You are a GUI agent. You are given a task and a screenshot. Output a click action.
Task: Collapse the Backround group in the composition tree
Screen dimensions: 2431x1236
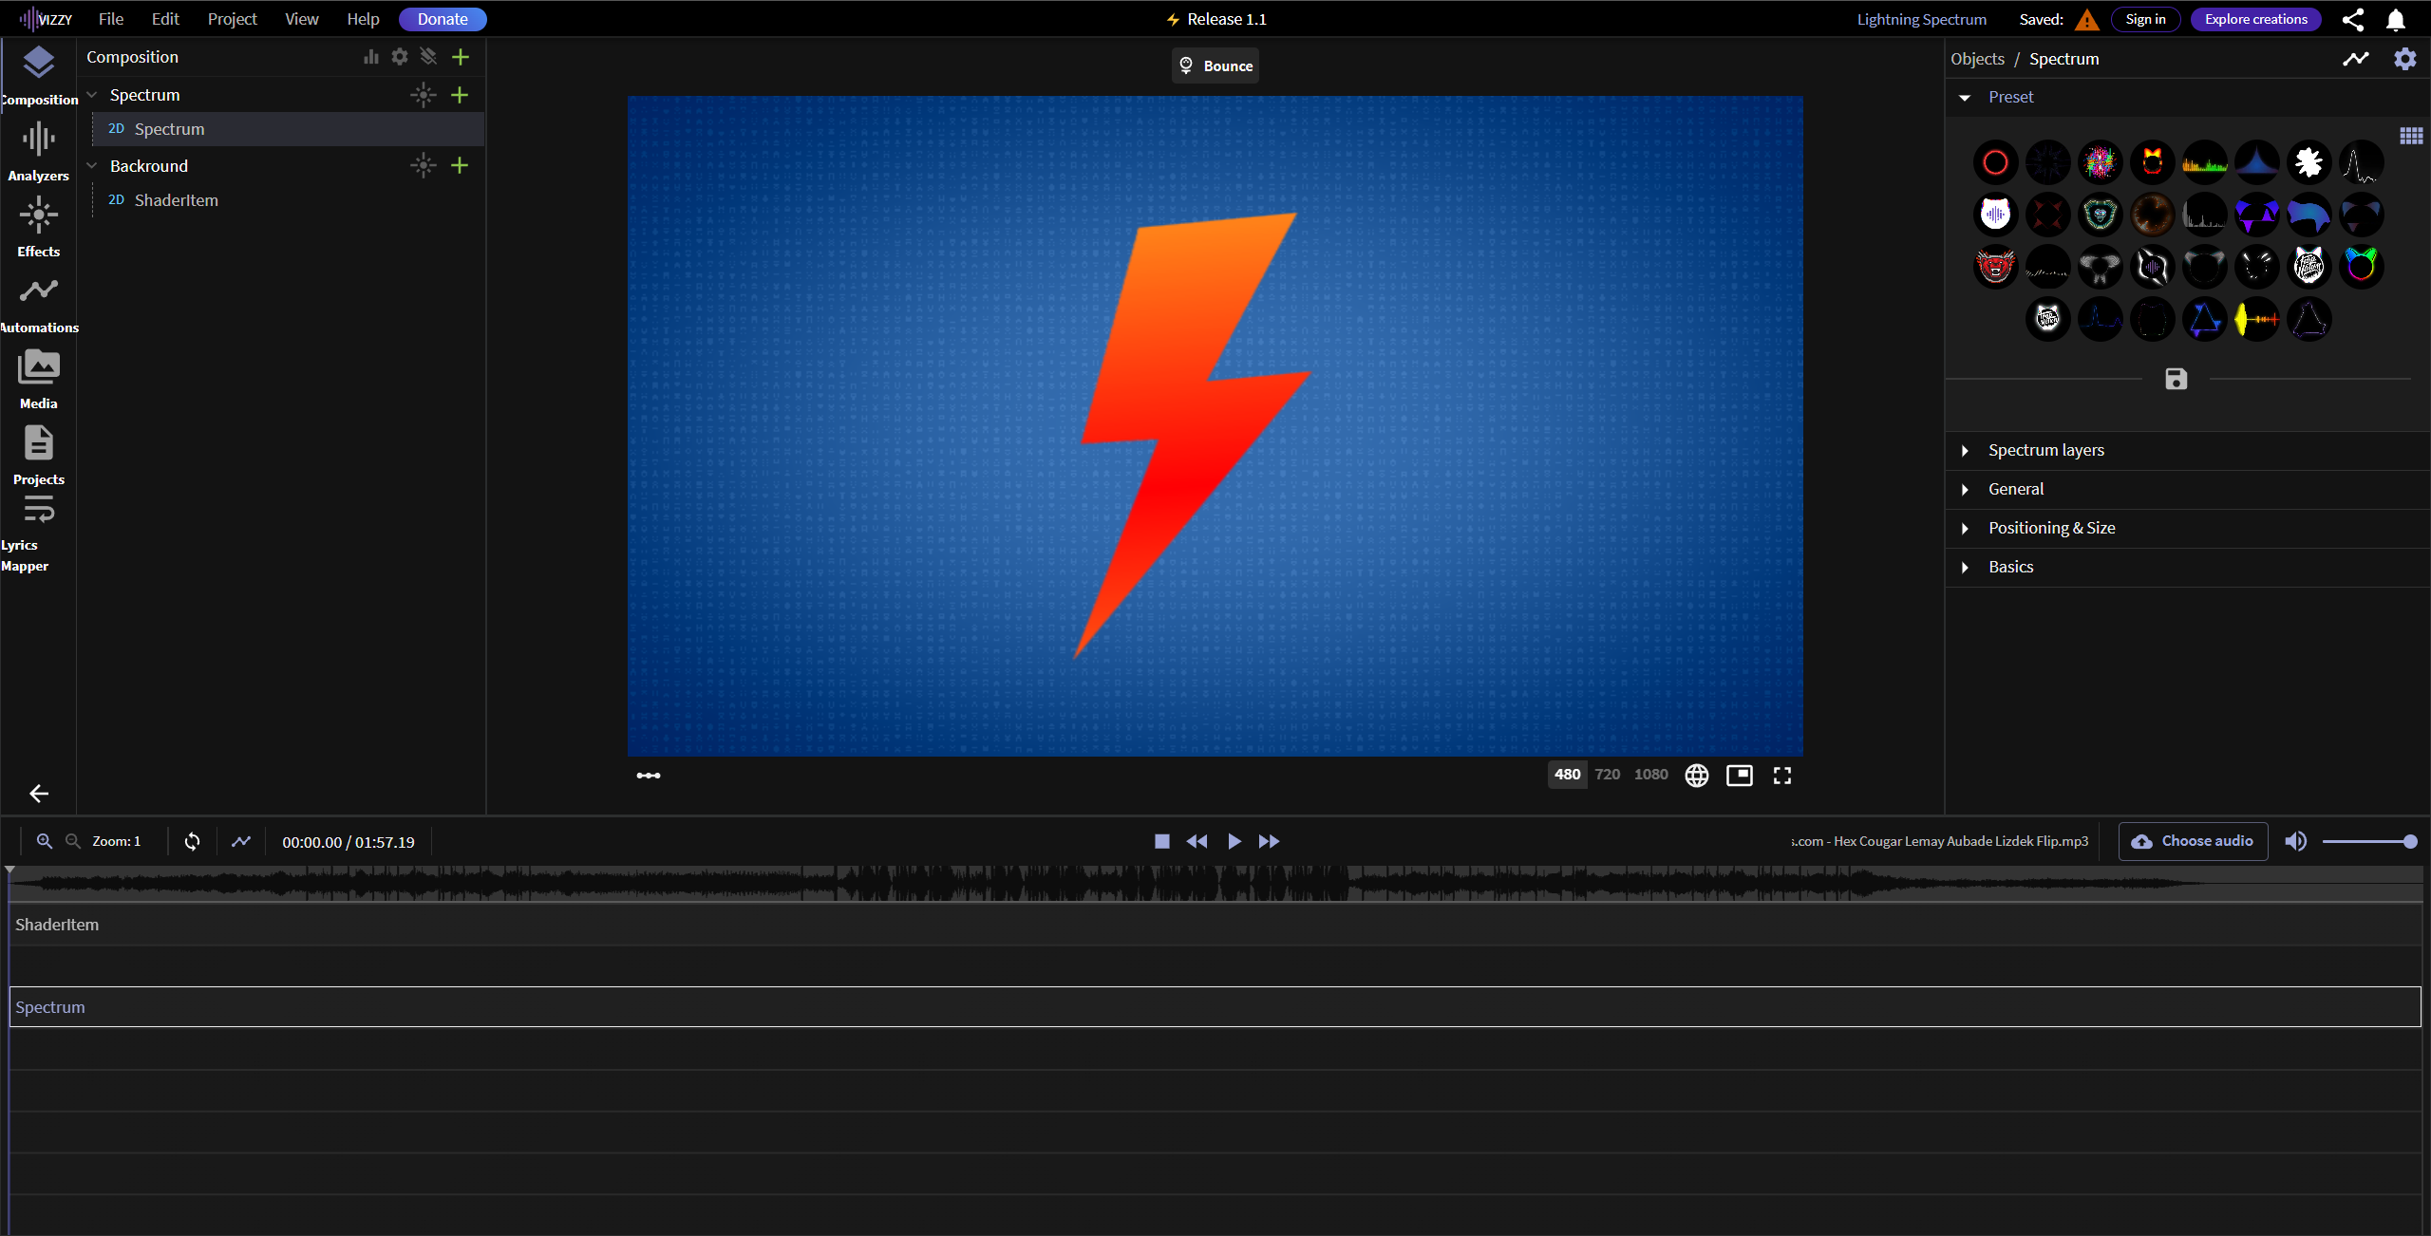(92, 166)
